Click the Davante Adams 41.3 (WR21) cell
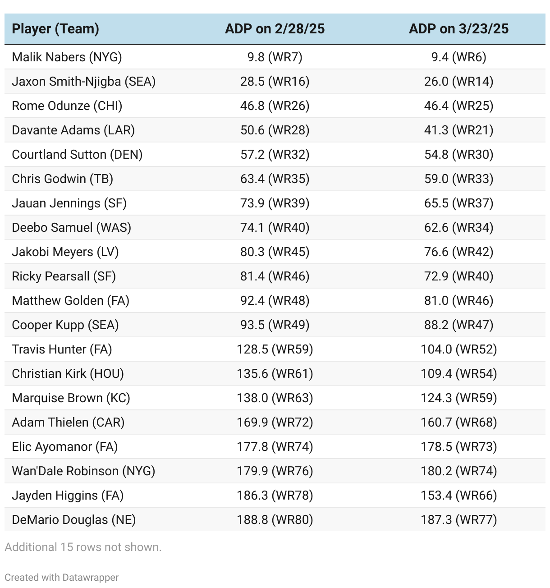 458,130
